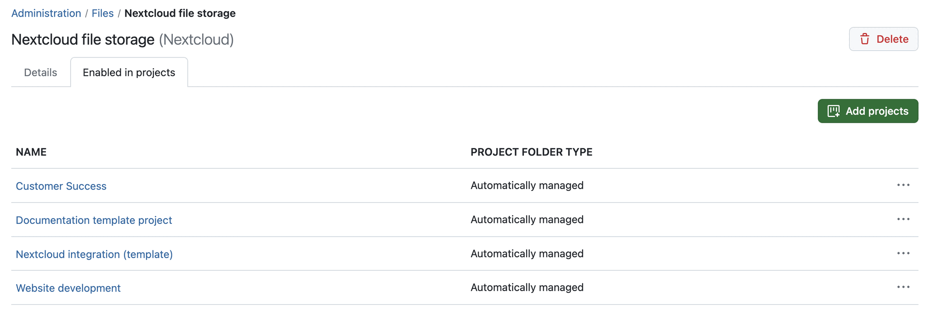Click the Delete button
The image size is (929, 312).
click(884, 39)
